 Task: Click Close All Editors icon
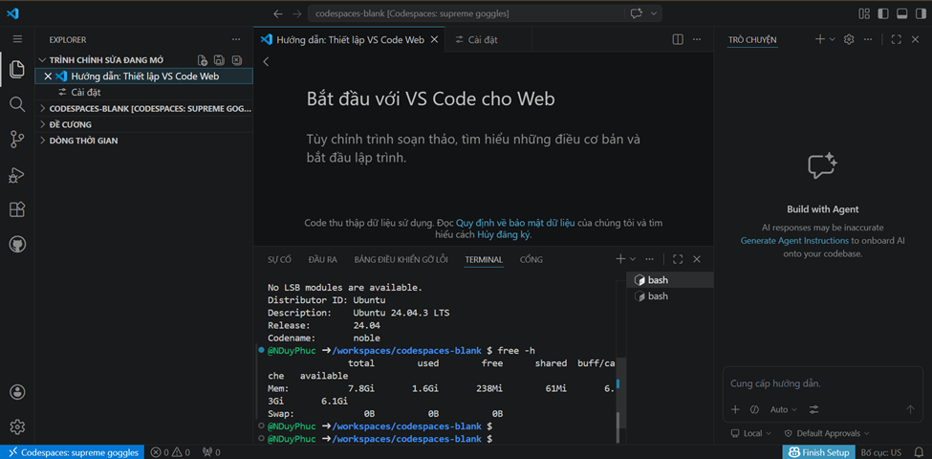[x=236, y=60]
